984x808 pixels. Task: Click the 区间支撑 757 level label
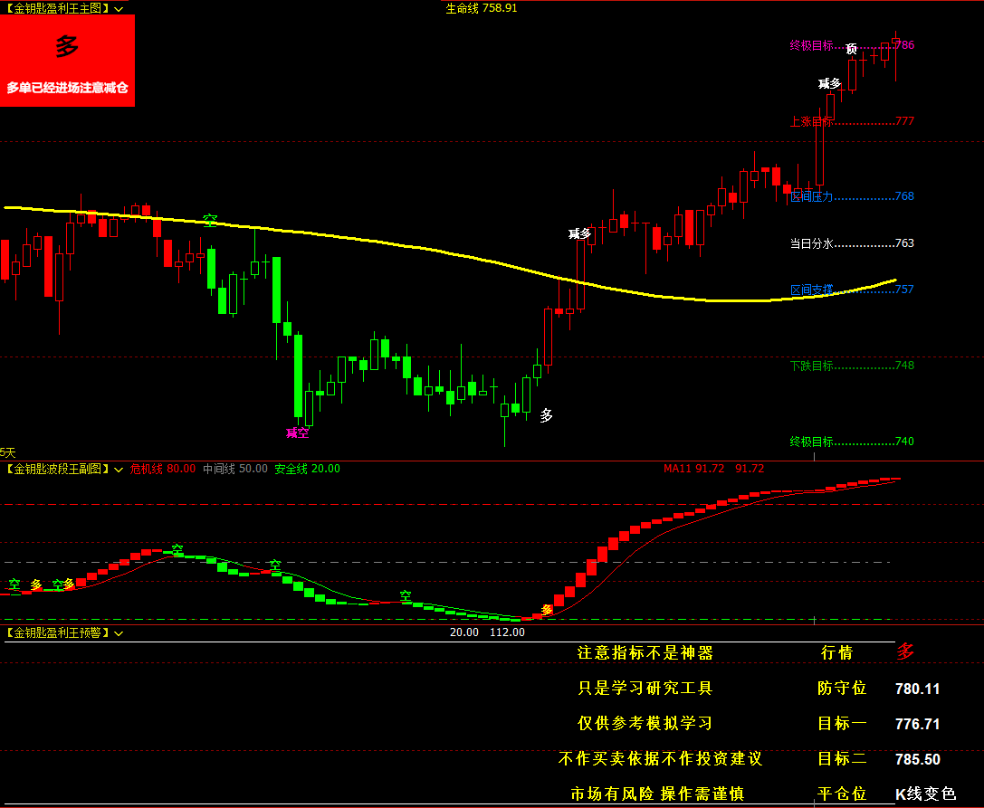pyautogui.click(x=852, y=290)
